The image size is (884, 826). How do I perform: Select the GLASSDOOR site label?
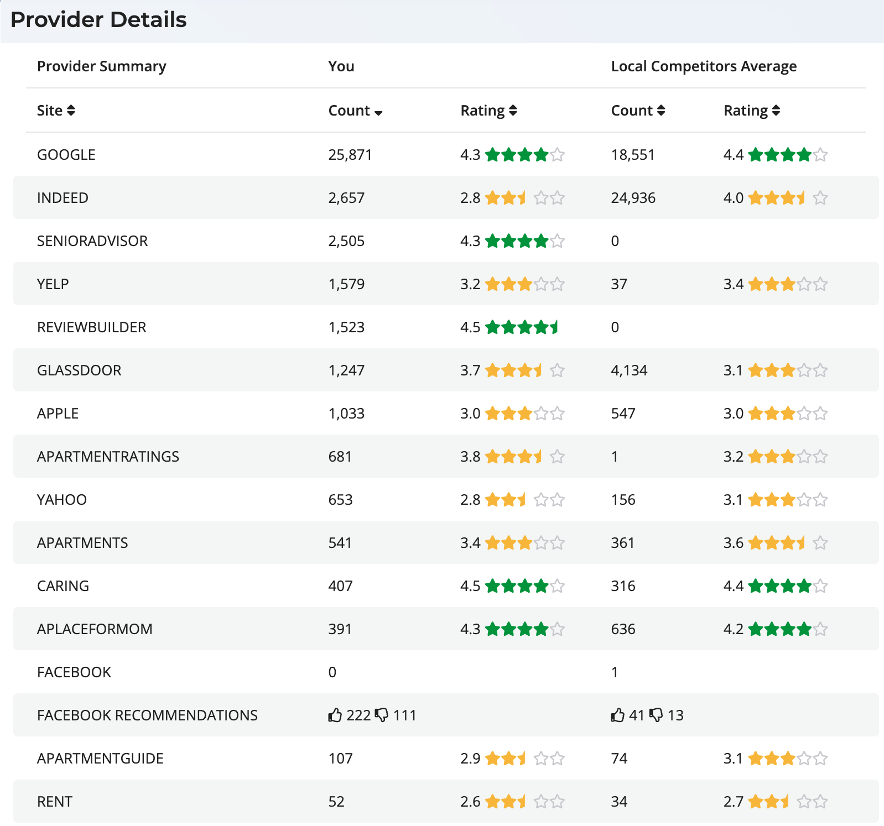79,370
